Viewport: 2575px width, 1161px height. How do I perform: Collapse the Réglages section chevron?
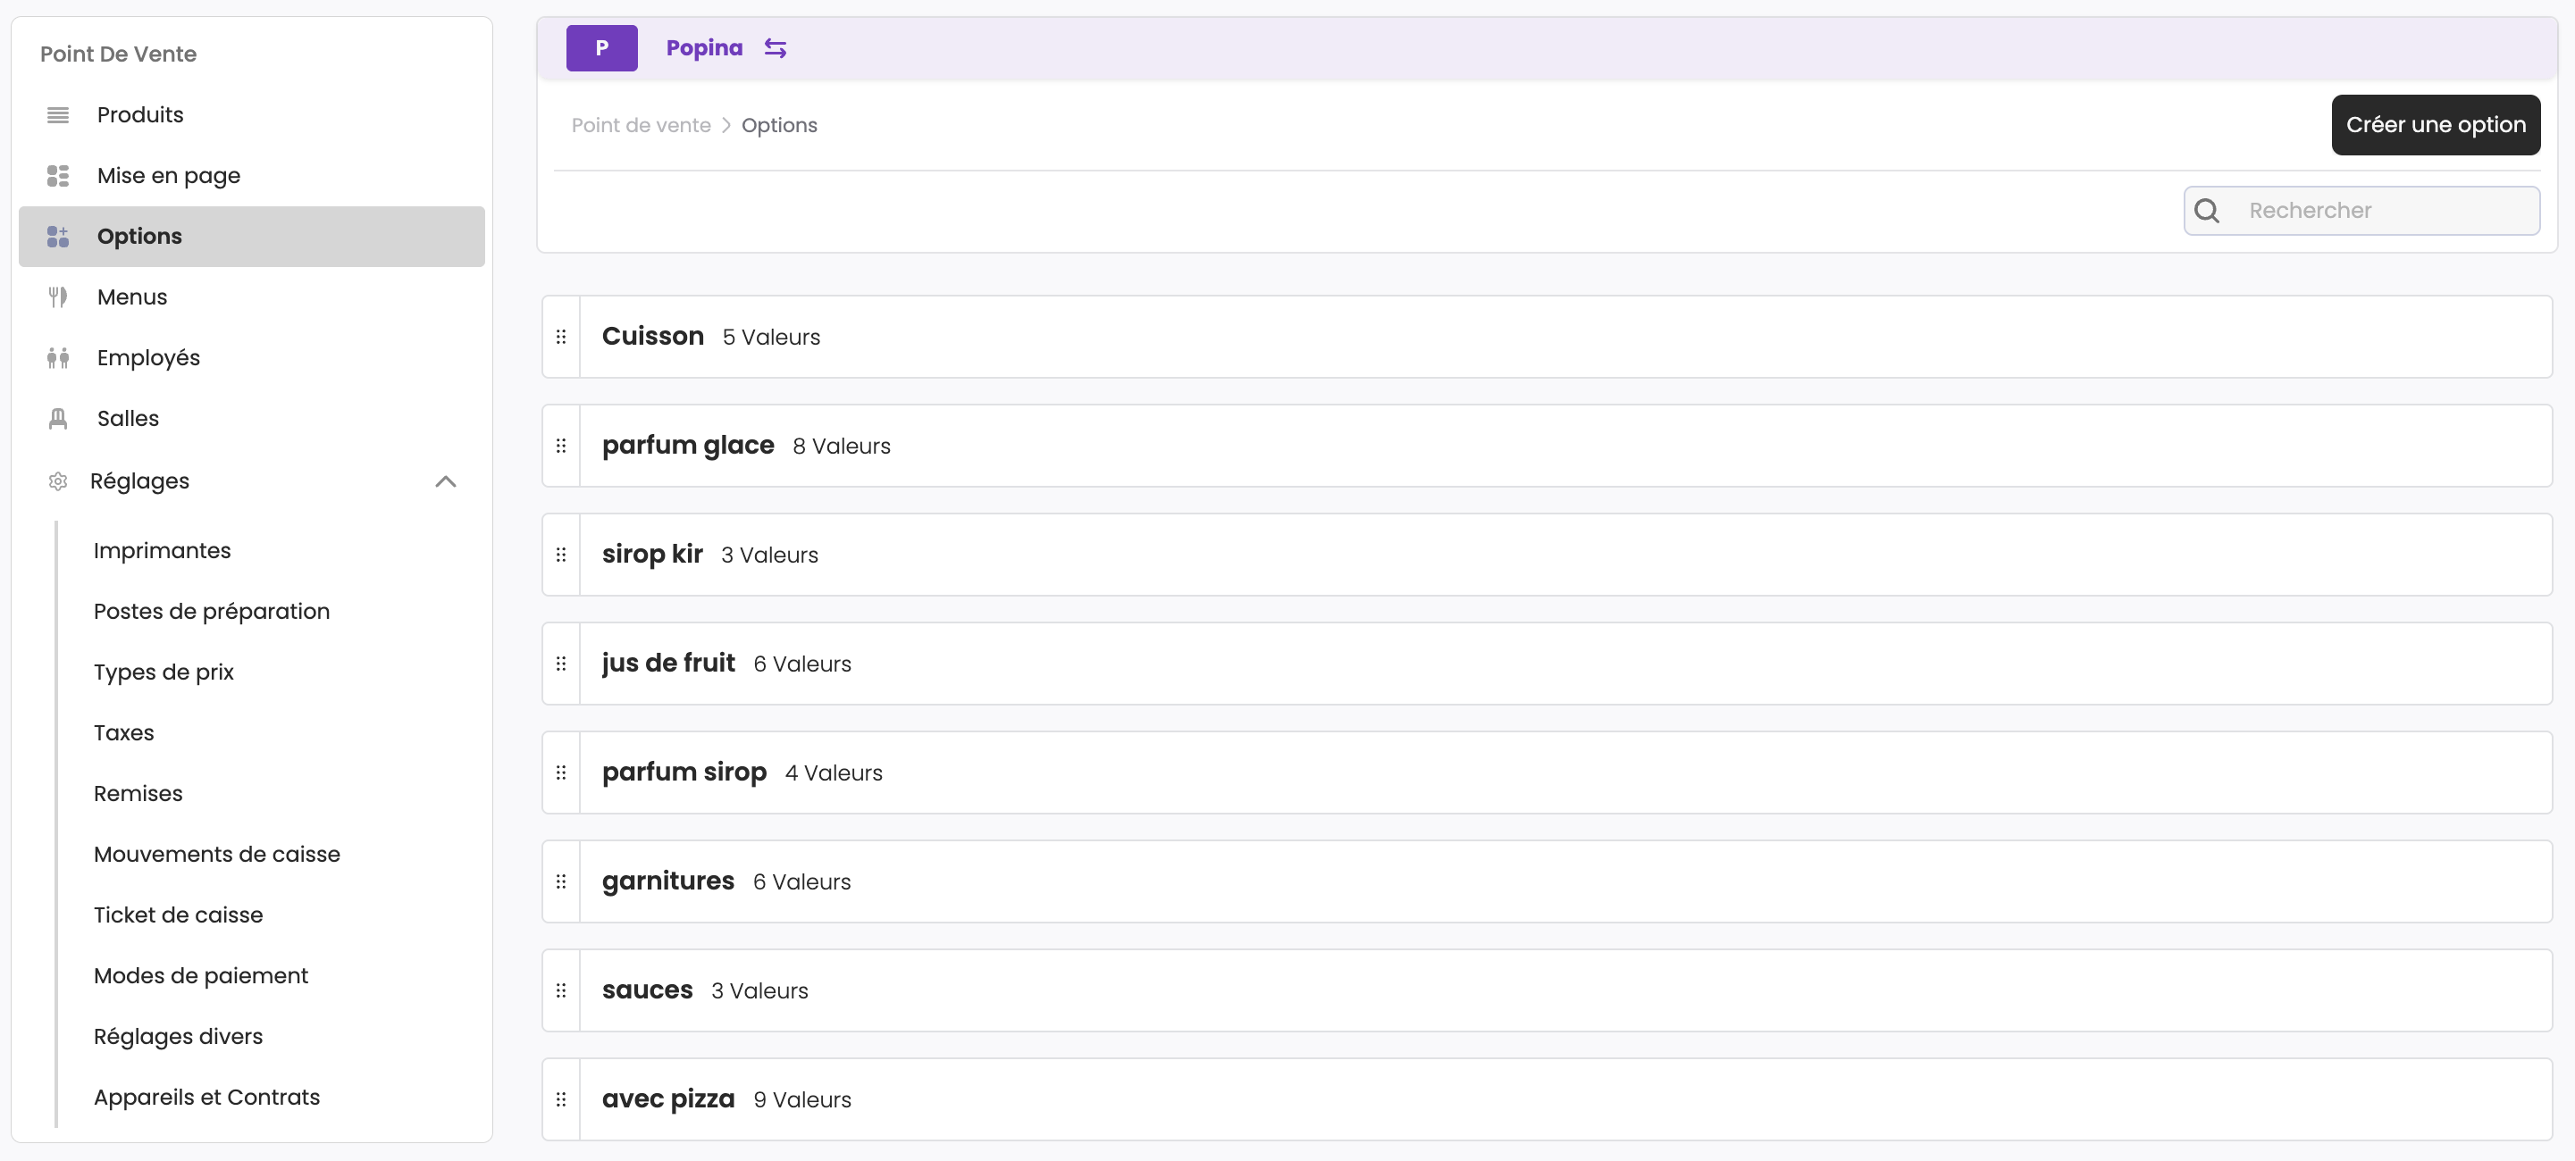[446, 481]
